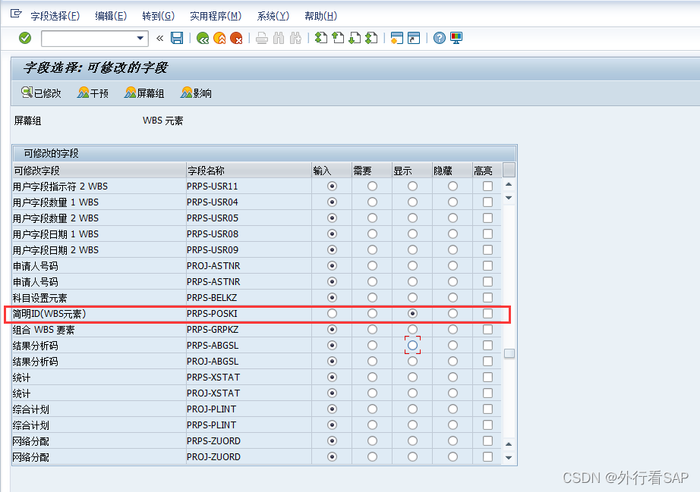700x492 pixels.
Task: Click the 简明ID(WBS元素) row label
Action: point(49,314)
